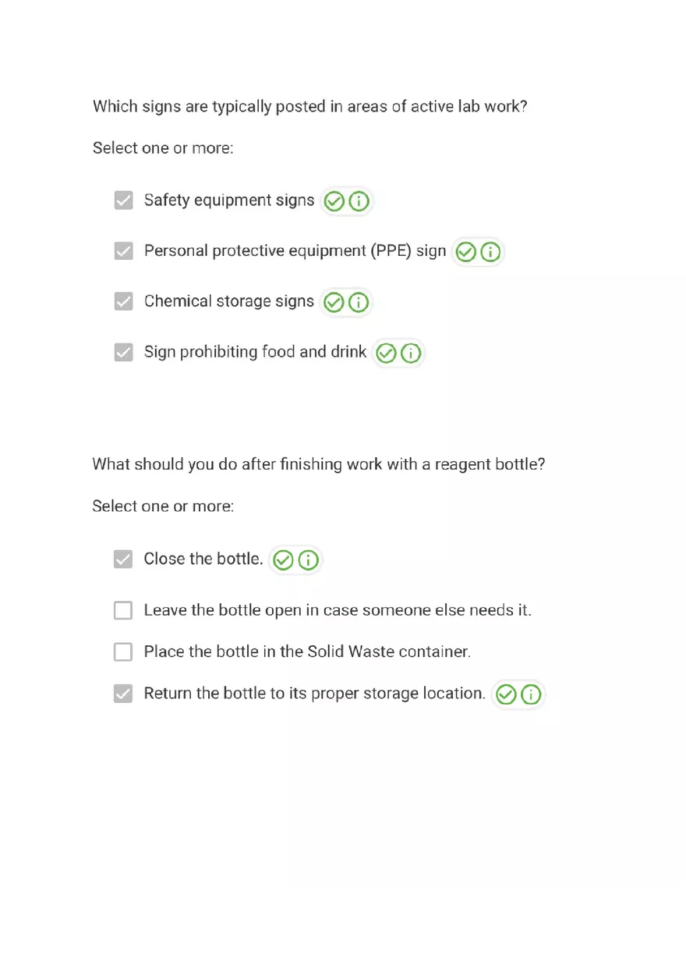Image resolution: width=686 pixels, height=973 pixels.
Task: Uncheck the Chemical storage signs option
Action: 123,302
